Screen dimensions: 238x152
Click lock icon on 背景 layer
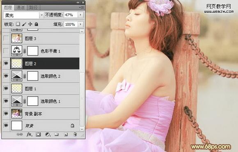point(72,125)
